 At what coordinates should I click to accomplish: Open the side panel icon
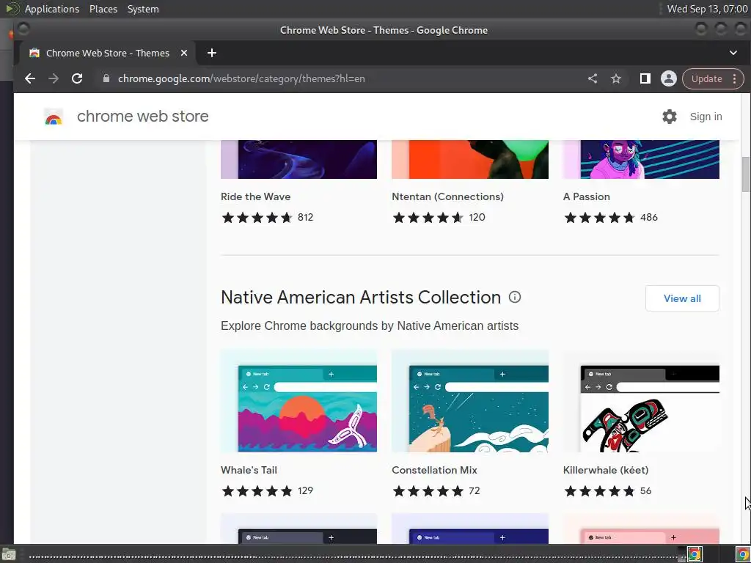pos(645,78)
